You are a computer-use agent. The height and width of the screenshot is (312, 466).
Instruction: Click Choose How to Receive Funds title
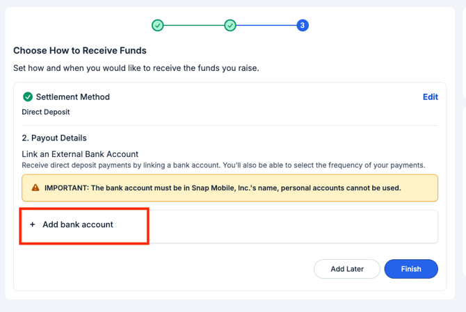pyautogui.click(x=80, y=51)
